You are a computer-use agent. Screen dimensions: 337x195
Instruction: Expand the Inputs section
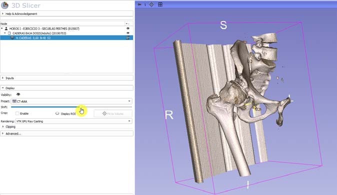pyautogui.click(x=66, y=78)
